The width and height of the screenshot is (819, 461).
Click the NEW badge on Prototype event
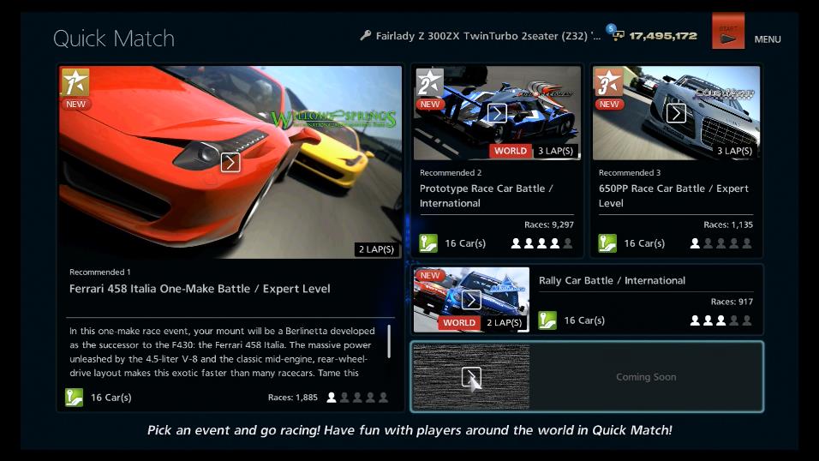click(x=430, y=104)
